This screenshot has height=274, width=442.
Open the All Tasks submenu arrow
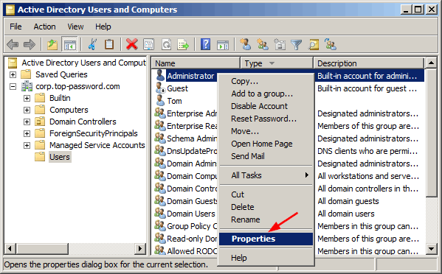307,175
